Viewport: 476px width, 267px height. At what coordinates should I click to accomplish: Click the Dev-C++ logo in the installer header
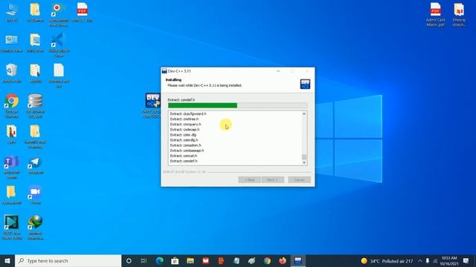[305, 84]
